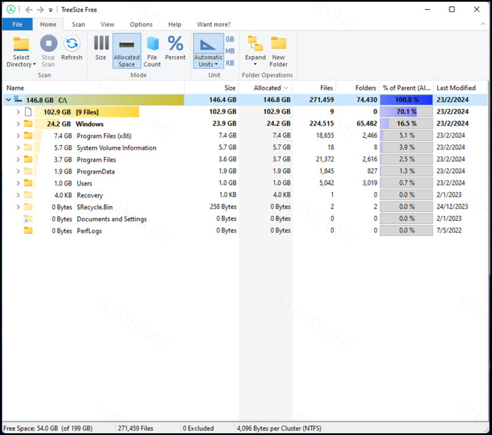
Task: Click the TreeSize app logo icon
Action: [11, 9]
